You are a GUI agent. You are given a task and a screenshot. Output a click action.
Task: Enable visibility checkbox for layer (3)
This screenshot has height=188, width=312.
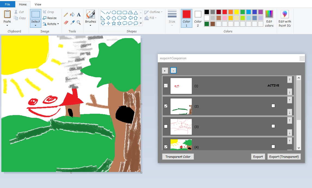tap(166, 126)
